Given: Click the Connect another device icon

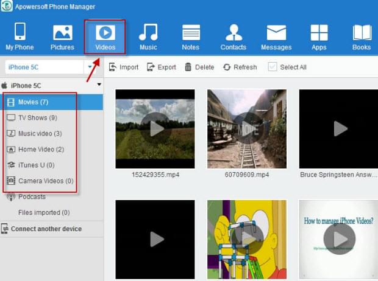Looking at the screenshot, I should click(x=5, y=229).
